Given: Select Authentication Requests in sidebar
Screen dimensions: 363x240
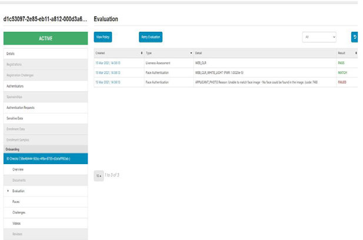Looking at the screenshot, I should pos(44,107).
